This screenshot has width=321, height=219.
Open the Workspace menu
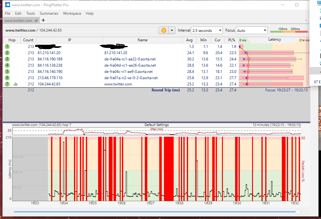[72, 13]
